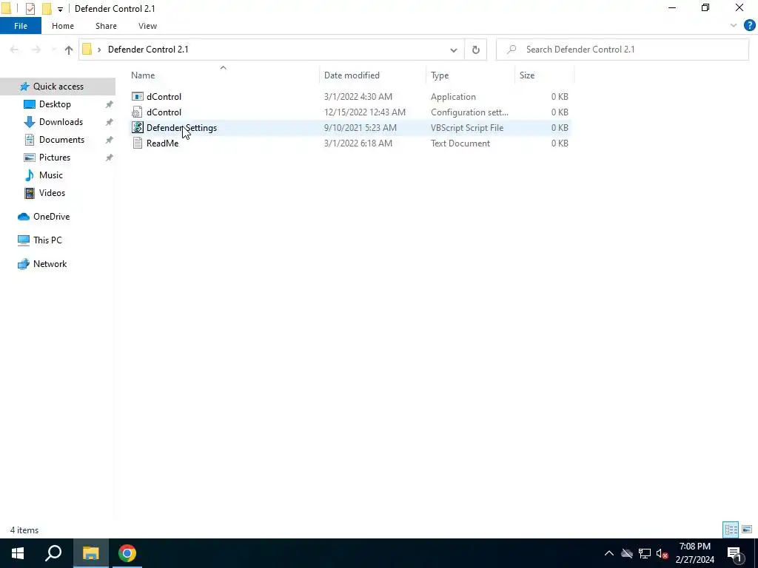Screen dimensions: 758x568
Task: Select the ReadMe text document icon
Action: pos(137,143)
